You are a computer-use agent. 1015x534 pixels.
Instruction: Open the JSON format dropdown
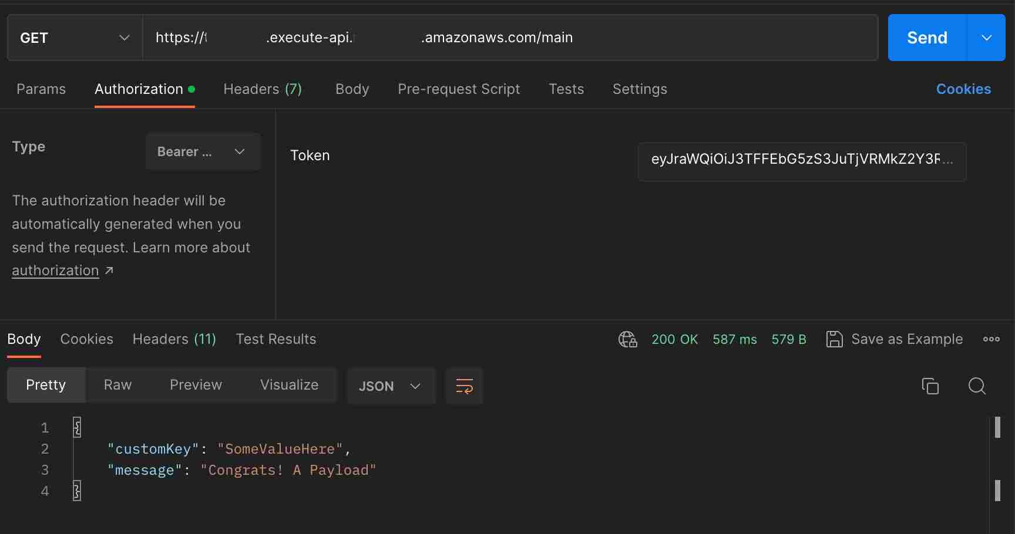(391, 386)
